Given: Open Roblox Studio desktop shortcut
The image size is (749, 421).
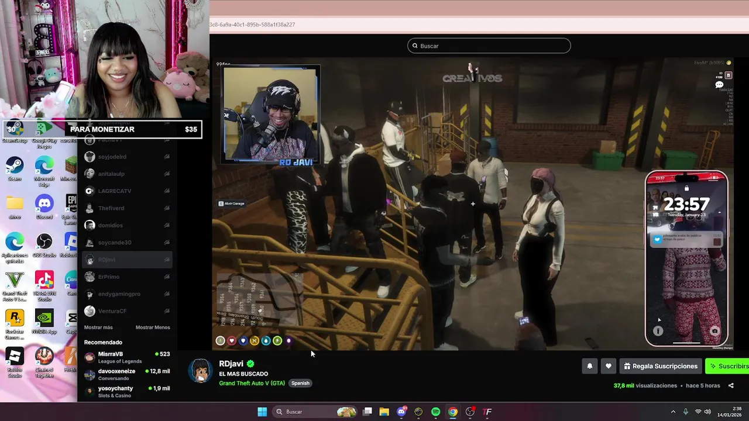Looking at the screenshot, I should coord(15,361).
